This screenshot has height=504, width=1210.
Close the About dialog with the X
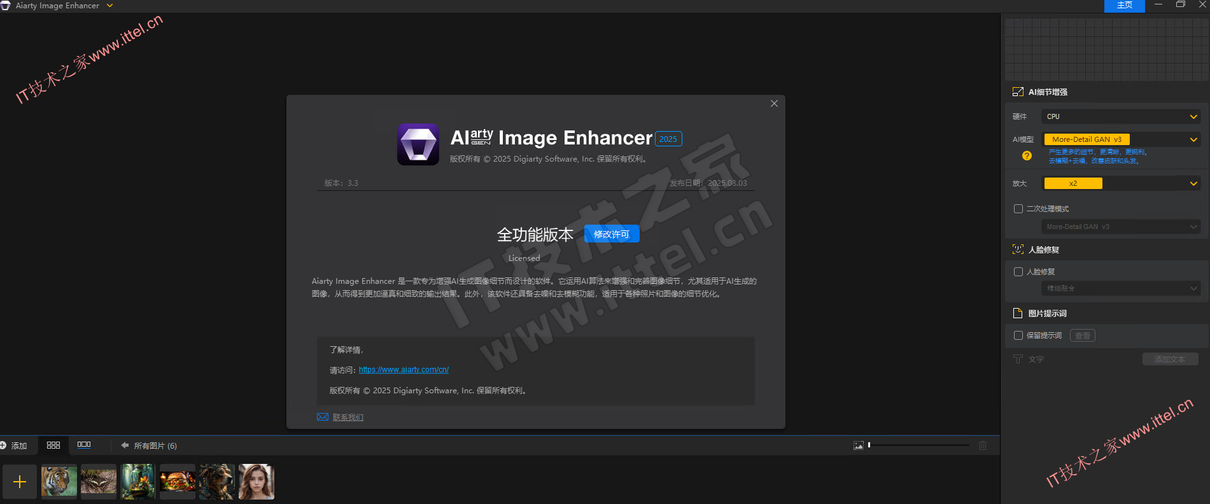point(774,104)
